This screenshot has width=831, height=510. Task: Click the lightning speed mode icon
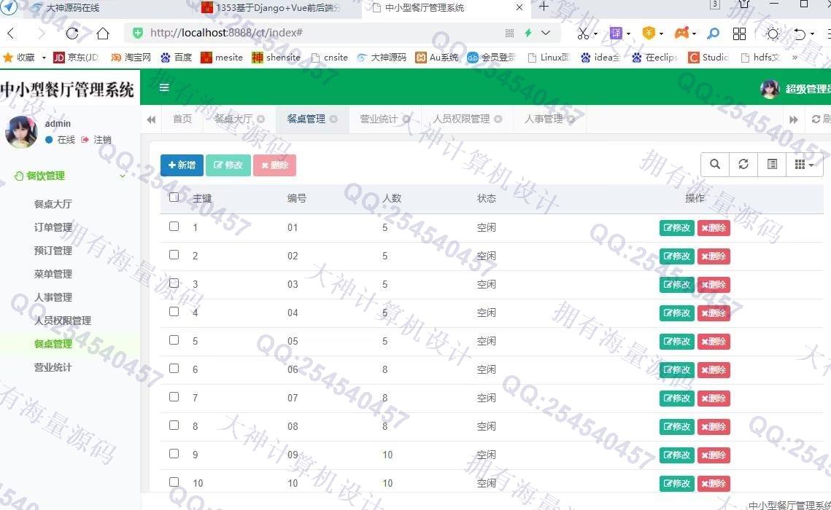pyautogui.click(x=527, y=33)
